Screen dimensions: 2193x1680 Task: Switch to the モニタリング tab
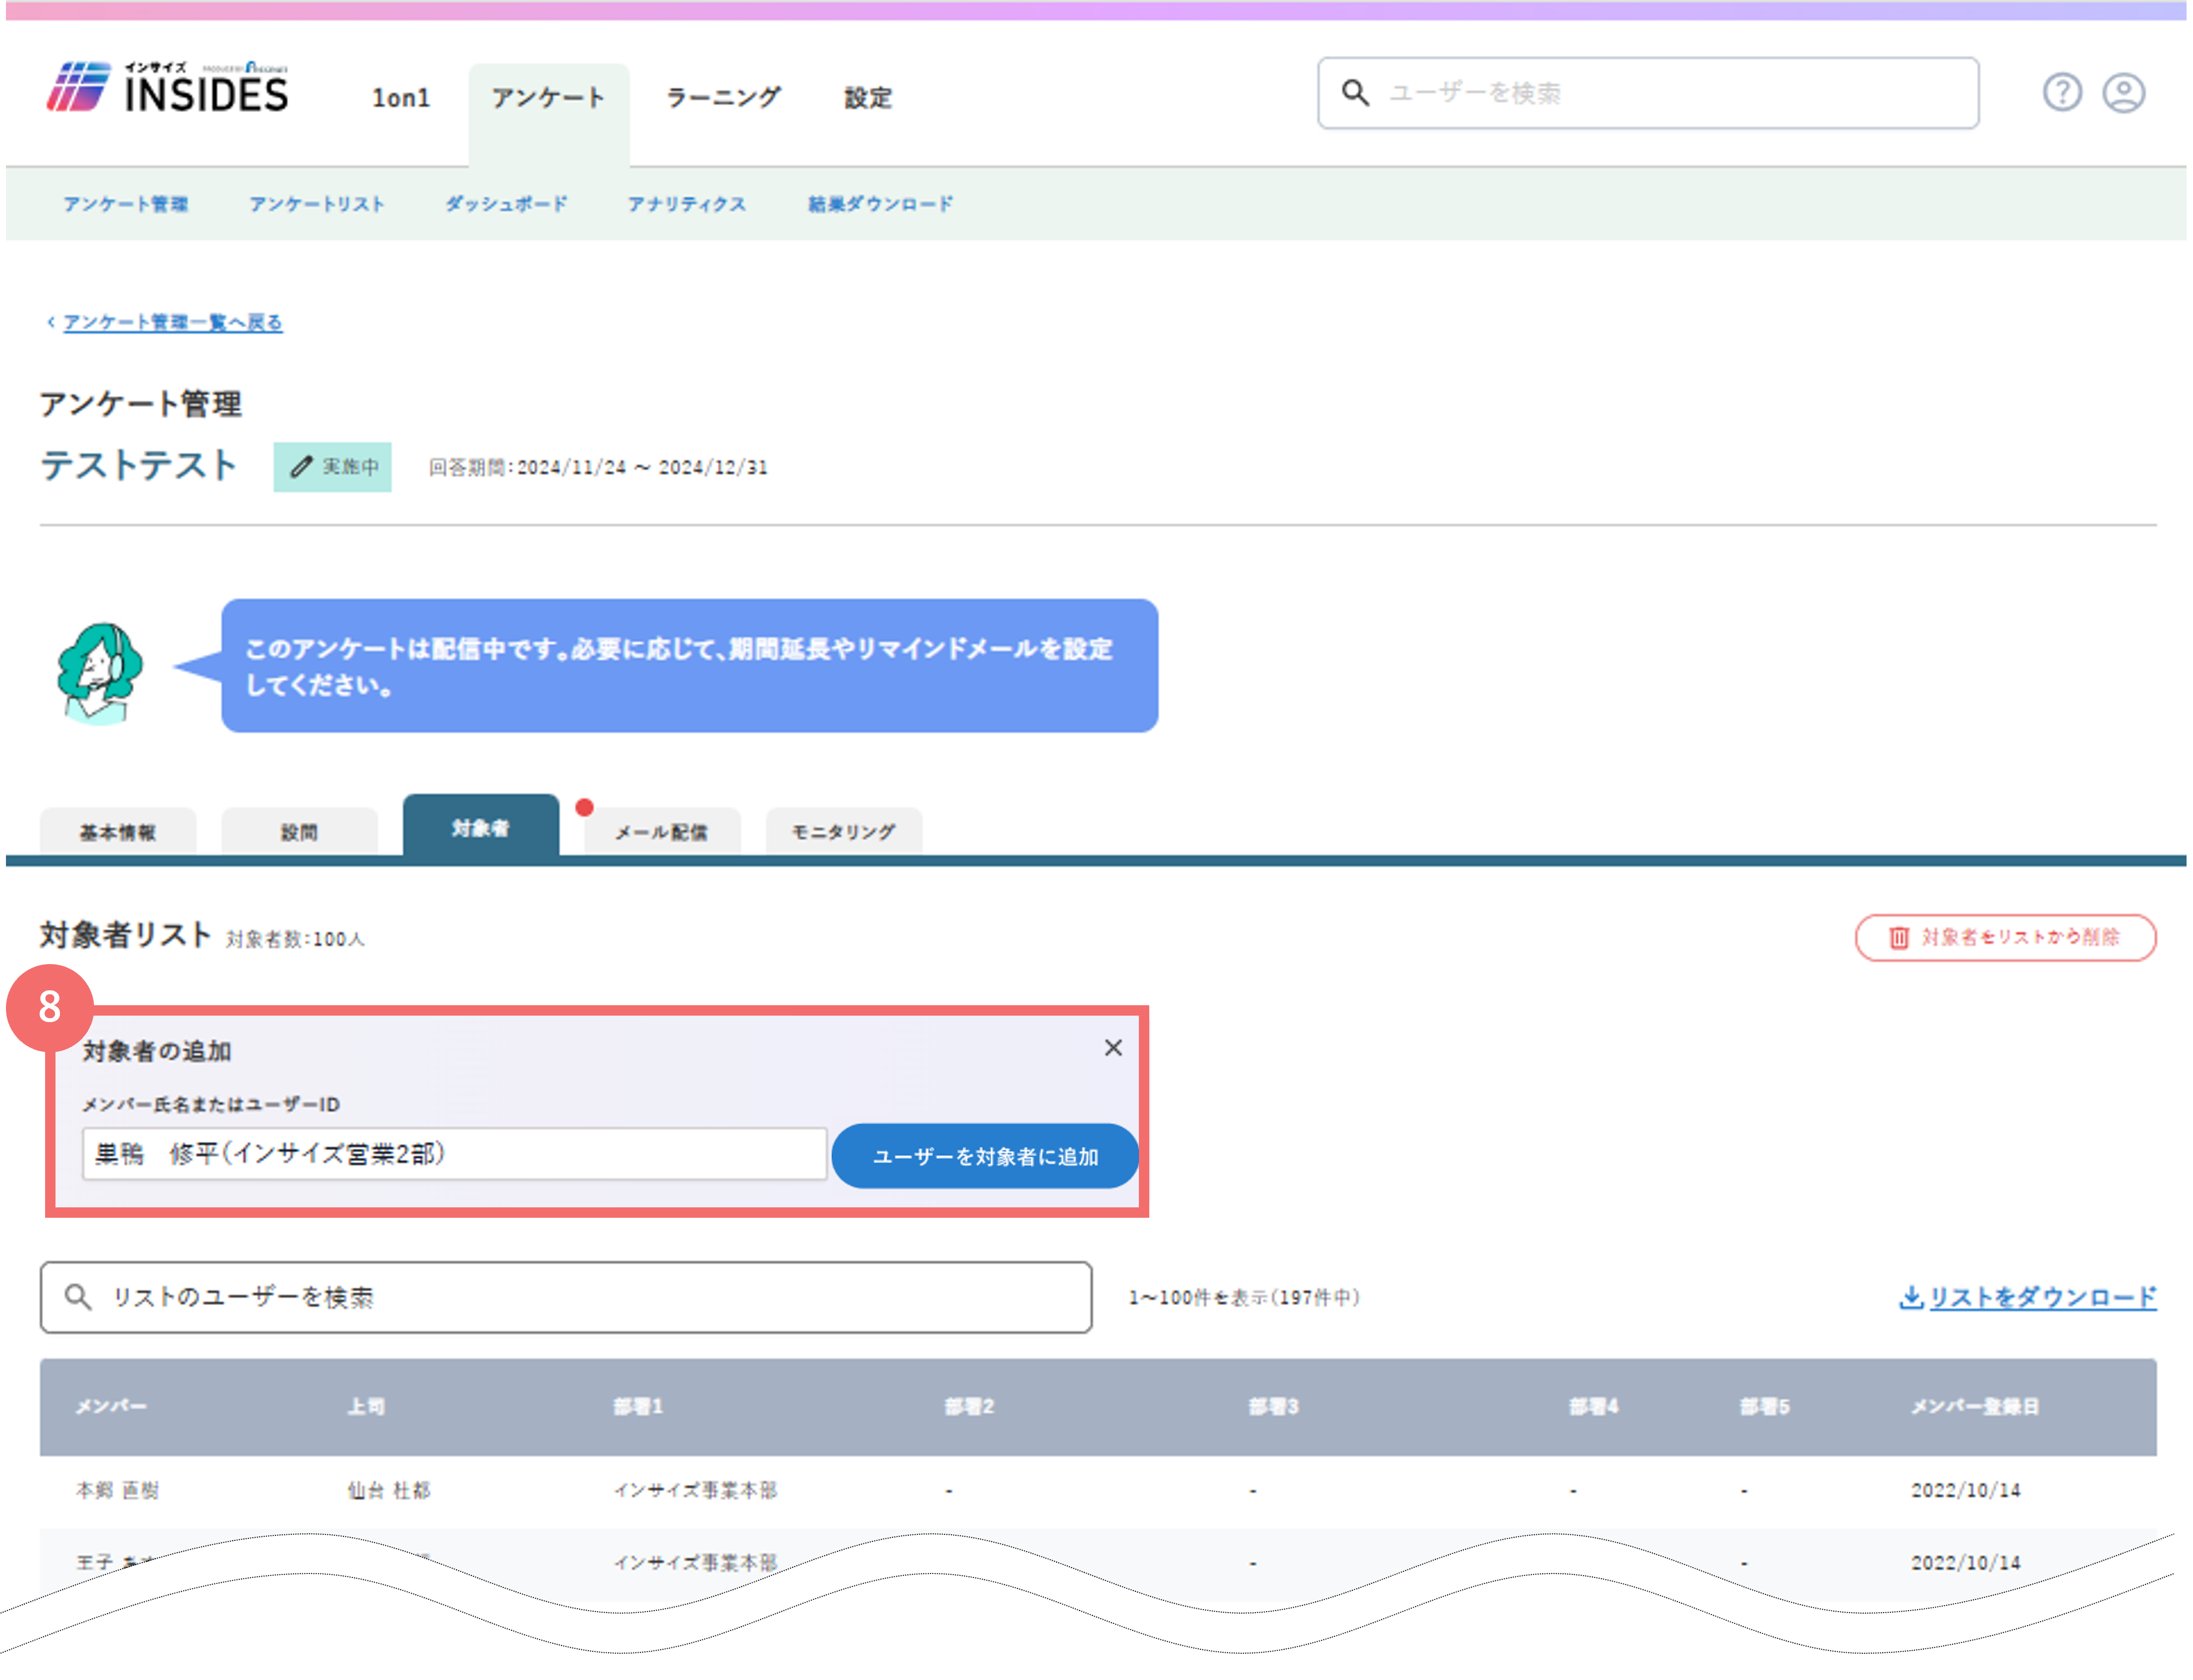843,832
